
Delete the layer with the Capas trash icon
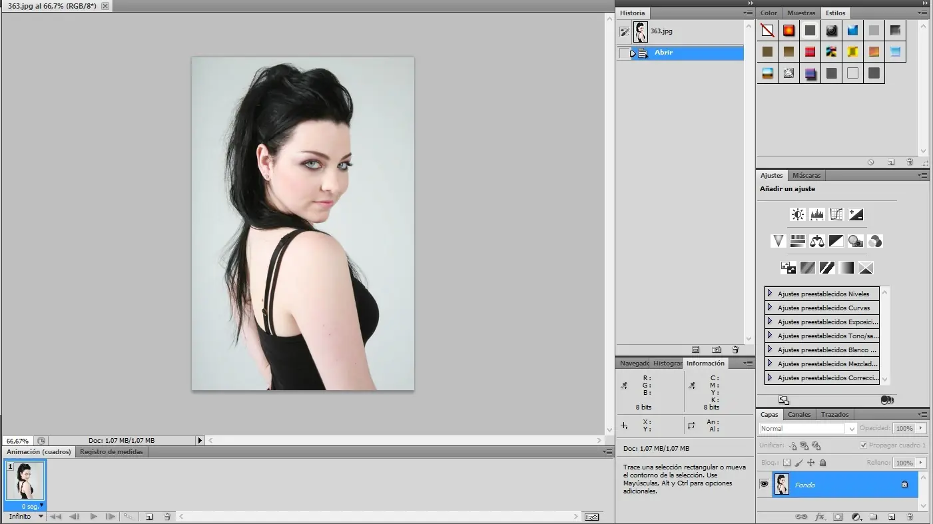click(x=909, y=517)
